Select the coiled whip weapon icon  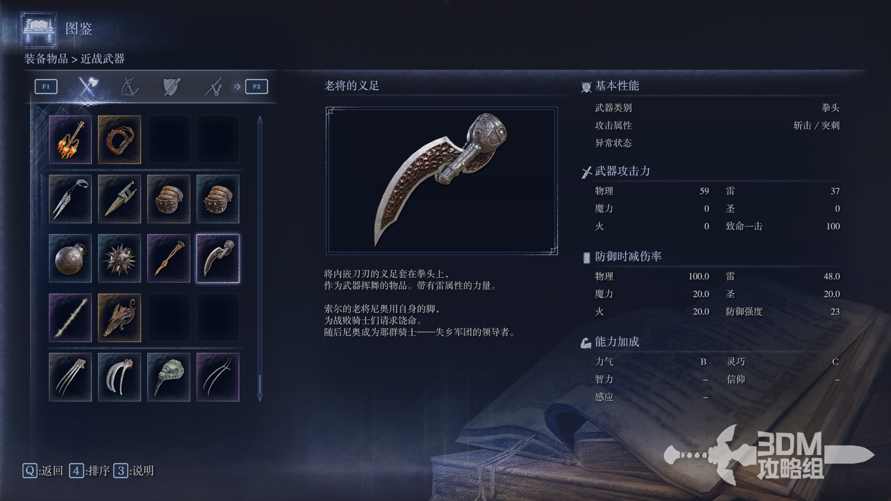[119, 140]
